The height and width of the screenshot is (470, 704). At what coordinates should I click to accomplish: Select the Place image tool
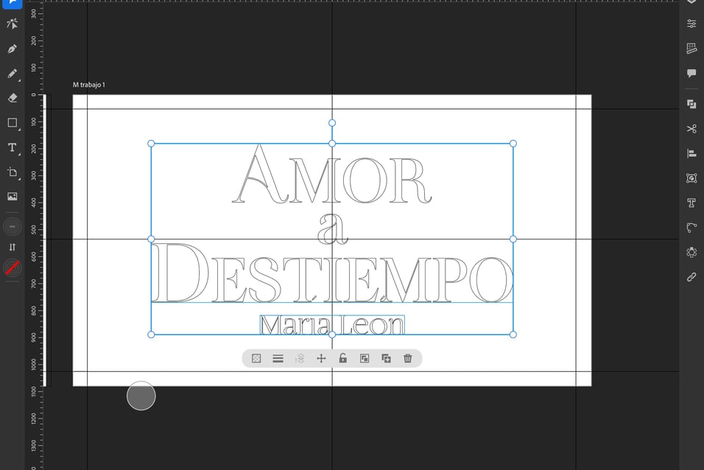(12, 197)
